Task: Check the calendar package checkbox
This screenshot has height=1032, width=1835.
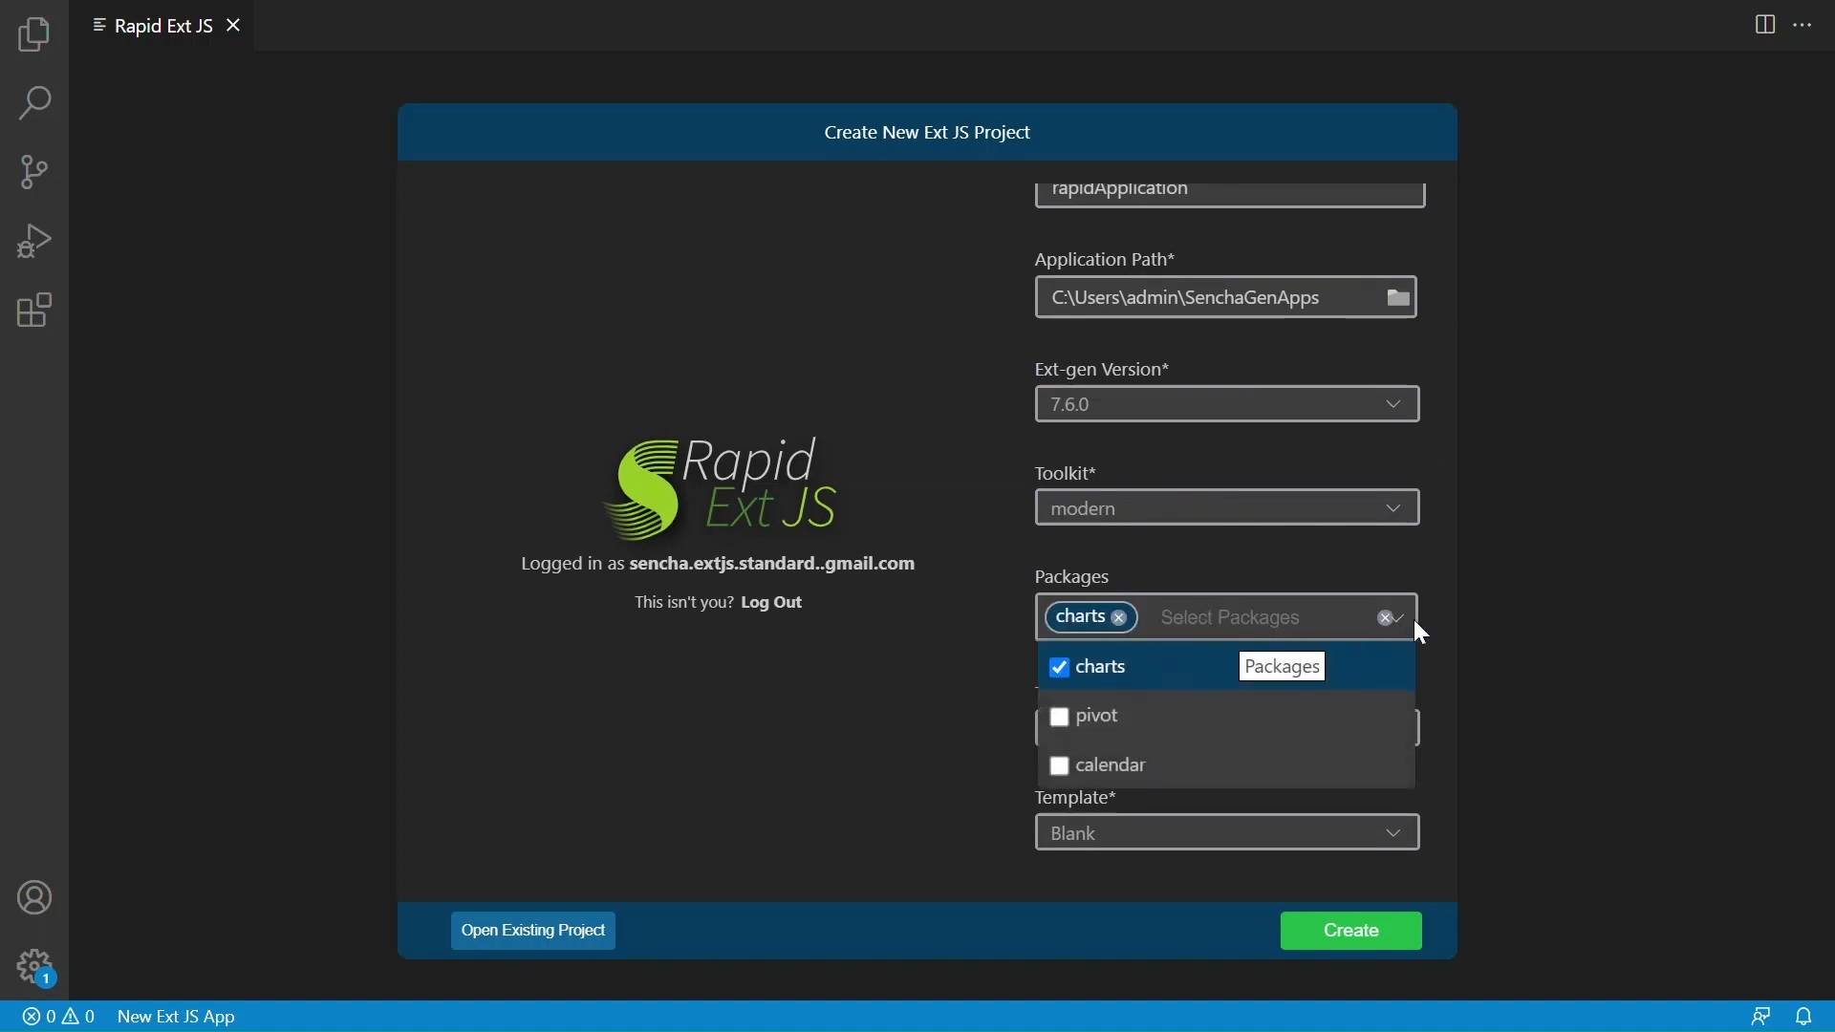Action: (1059, 767)
